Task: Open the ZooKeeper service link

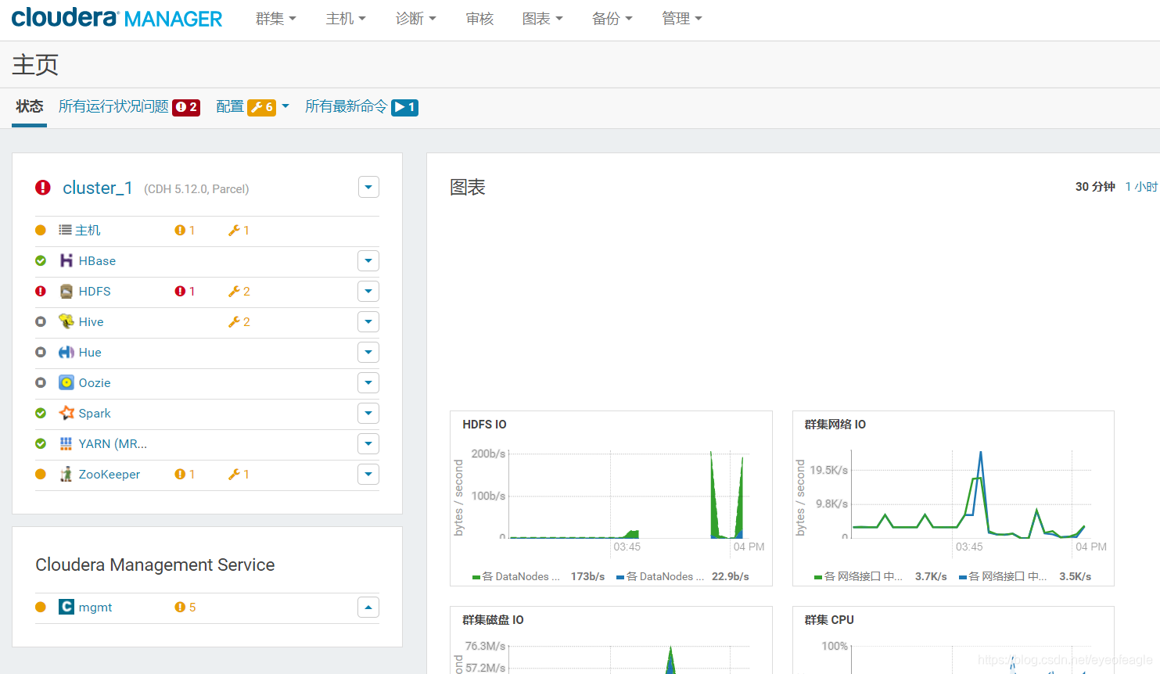Action: click(x=110, y=474)
